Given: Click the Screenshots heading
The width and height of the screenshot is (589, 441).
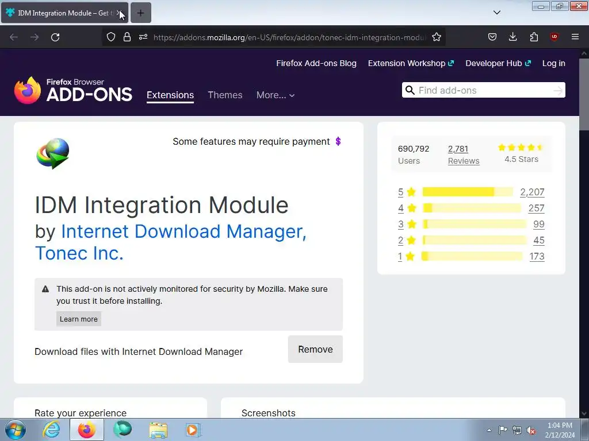Looking at the screenshot, I should tap(268, 413).
